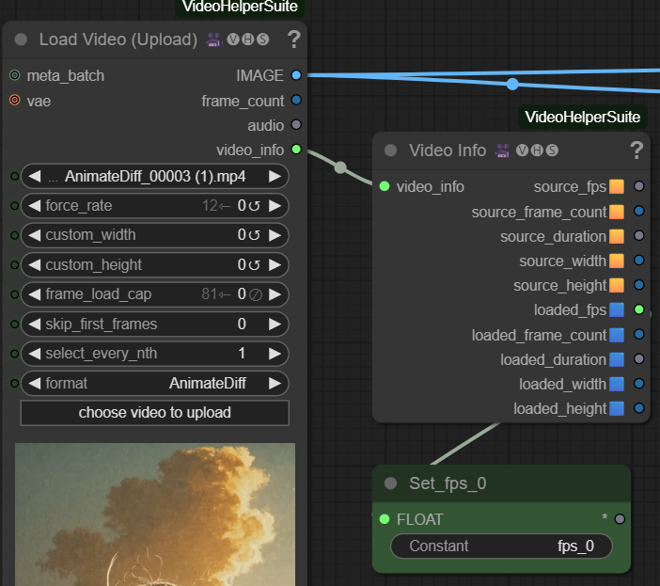This screenshot has height=586, width=660.
Task: Click the meta_batch input socket
Action: click(15, 75)
